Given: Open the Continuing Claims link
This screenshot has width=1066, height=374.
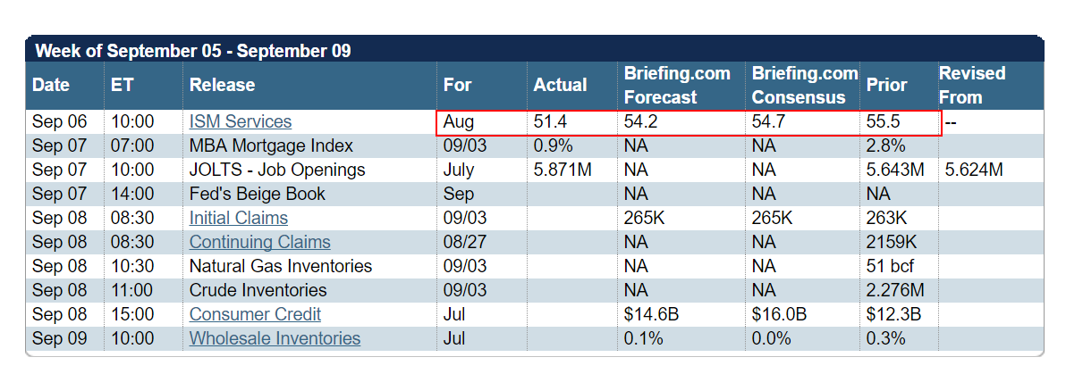Looking at the screenshot, I should coord(259,243).
